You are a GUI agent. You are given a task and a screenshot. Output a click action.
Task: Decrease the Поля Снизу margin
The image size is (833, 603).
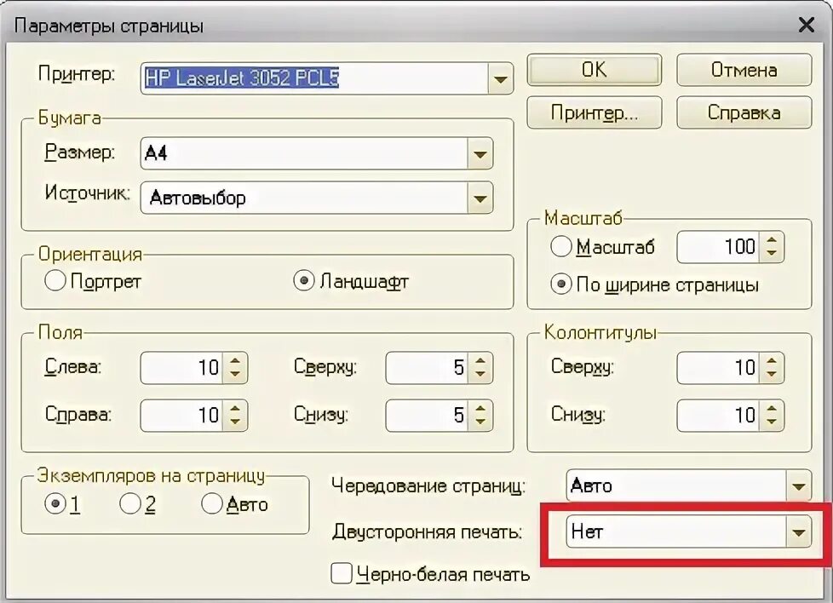point(480,422)
